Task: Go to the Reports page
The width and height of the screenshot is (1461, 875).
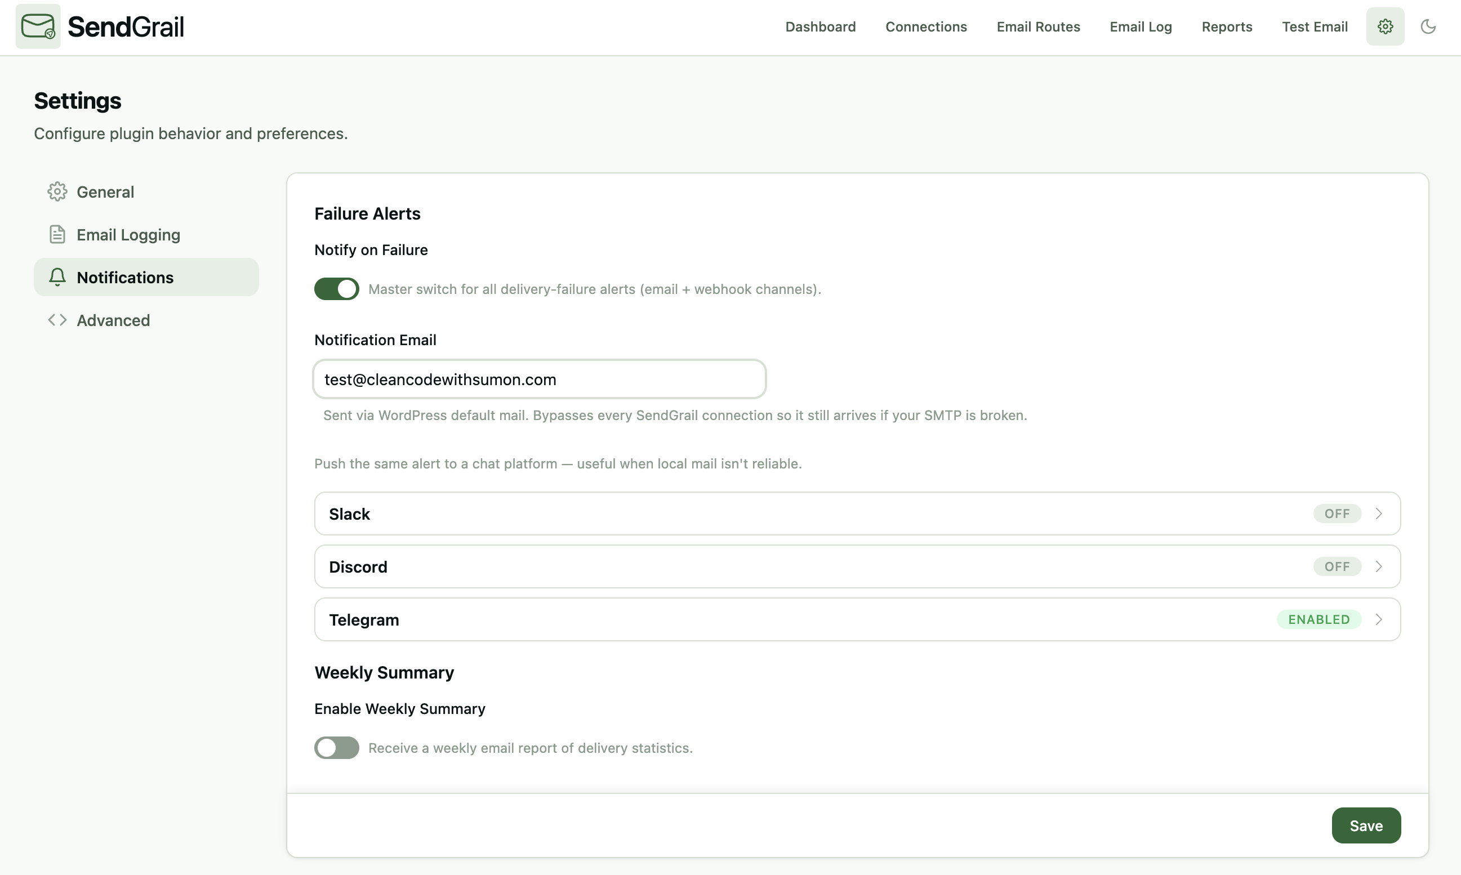Action: click(x=1226, y=26)
